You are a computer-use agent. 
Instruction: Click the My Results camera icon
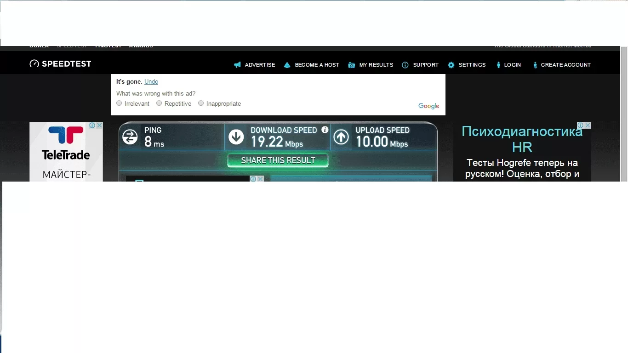pos(352,65)
